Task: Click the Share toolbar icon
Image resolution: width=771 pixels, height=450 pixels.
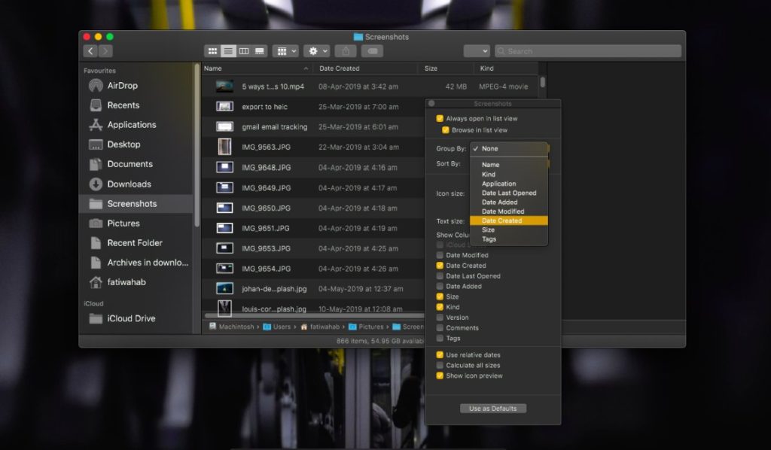Action: click(x=346, y=50)
